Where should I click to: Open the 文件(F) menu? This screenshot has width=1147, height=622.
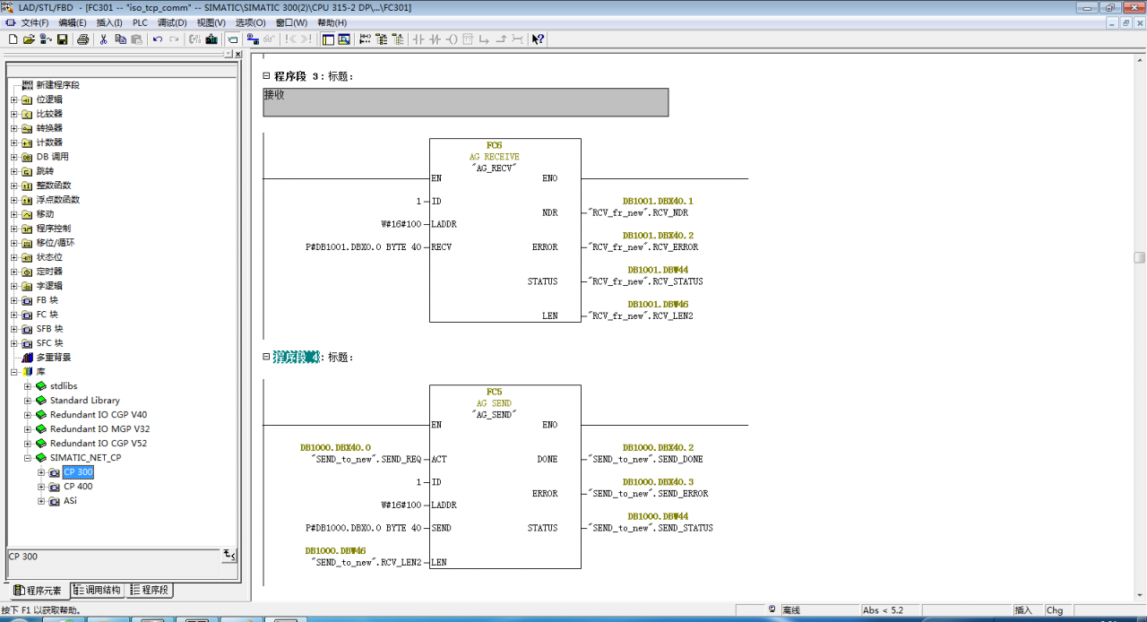pos(35,22)
